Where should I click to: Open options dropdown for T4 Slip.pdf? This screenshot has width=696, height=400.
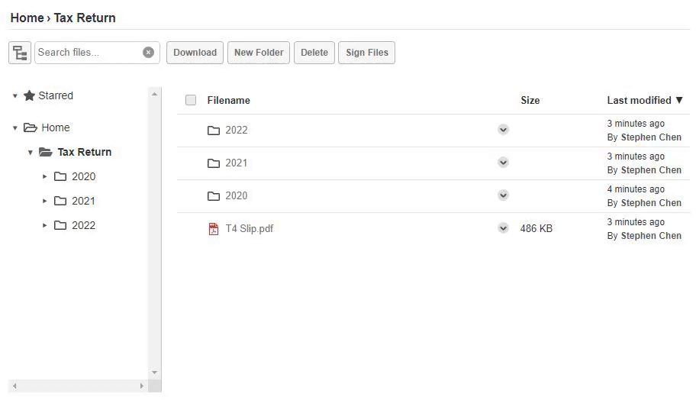pos(503,228)
